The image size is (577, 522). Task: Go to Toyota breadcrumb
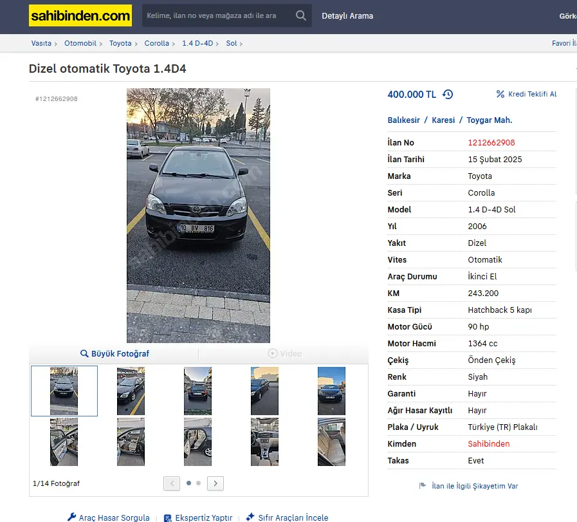click(120, 43)
